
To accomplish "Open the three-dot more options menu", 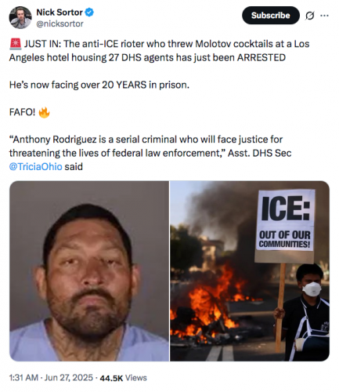I will point(324,16).
